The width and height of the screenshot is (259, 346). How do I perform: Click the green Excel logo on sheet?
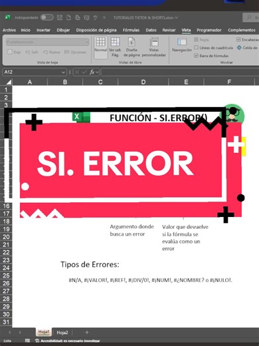pyautogui.click(x=81, y=117)
